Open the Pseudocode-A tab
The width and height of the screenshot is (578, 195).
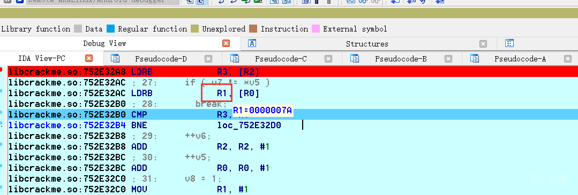click(520, 59)
